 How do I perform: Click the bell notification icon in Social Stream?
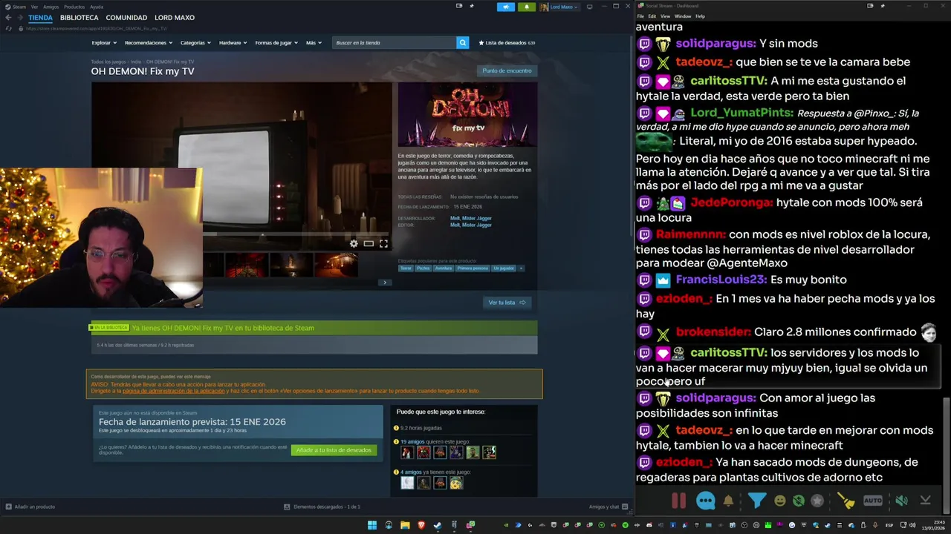click(x=728, y=501)
